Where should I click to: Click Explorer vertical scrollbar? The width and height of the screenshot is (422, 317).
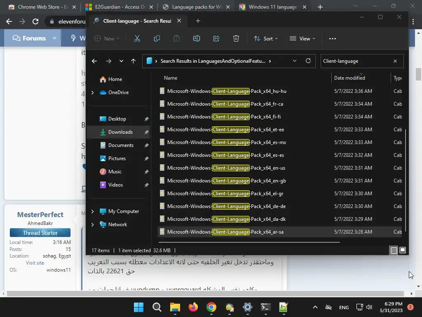click(x=406, y=180)
